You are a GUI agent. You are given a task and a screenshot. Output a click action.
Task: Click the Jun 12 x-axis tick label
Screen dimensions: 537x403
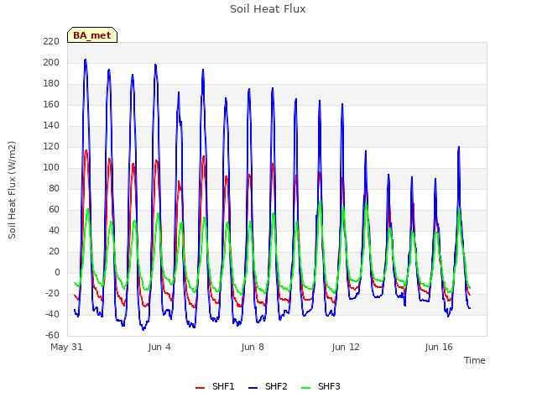point(346,347)
